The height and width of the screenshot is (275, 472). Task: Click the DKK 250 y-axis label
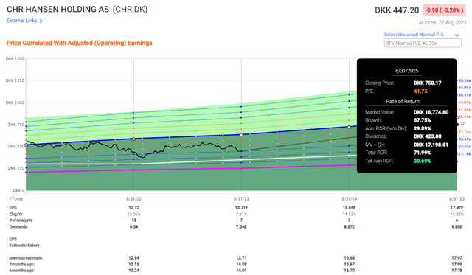(16, 168)
